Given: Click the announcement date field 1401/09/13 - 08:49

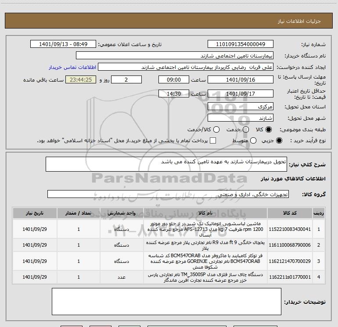Looking at the screenshot, I should [x=63, y=44].
